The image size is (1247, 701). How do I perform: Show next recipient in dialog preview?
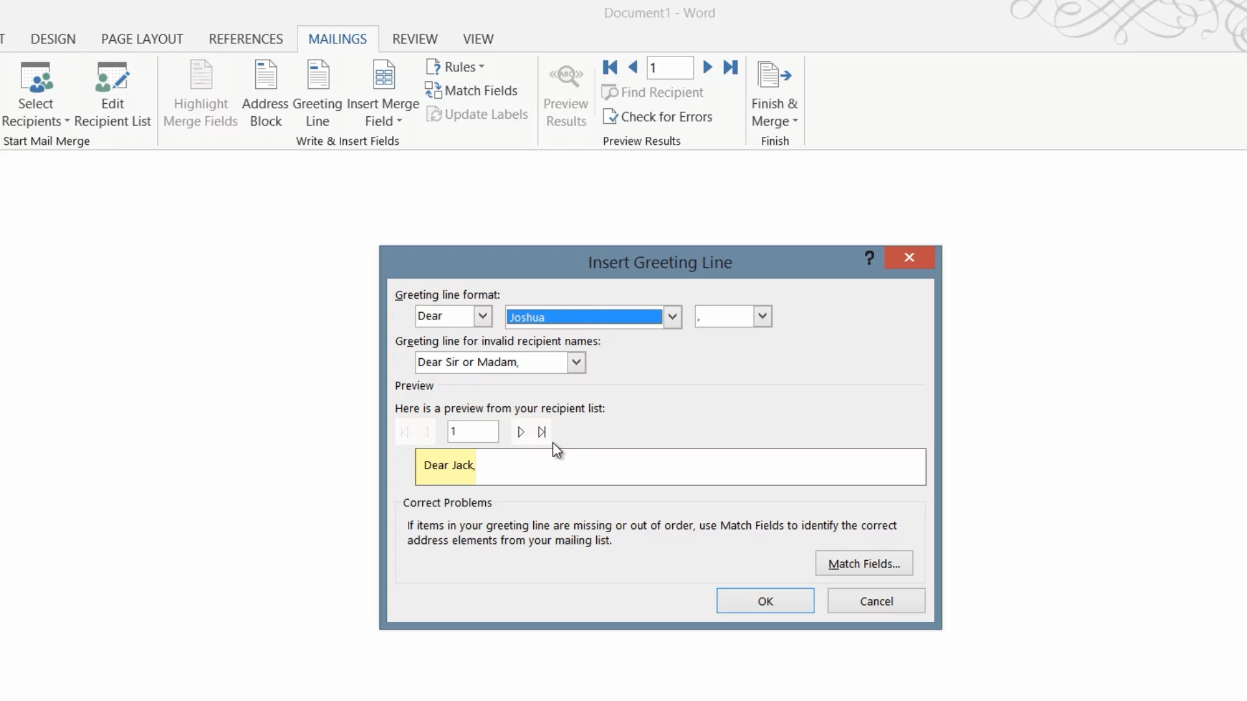click(x=521, y=432)
